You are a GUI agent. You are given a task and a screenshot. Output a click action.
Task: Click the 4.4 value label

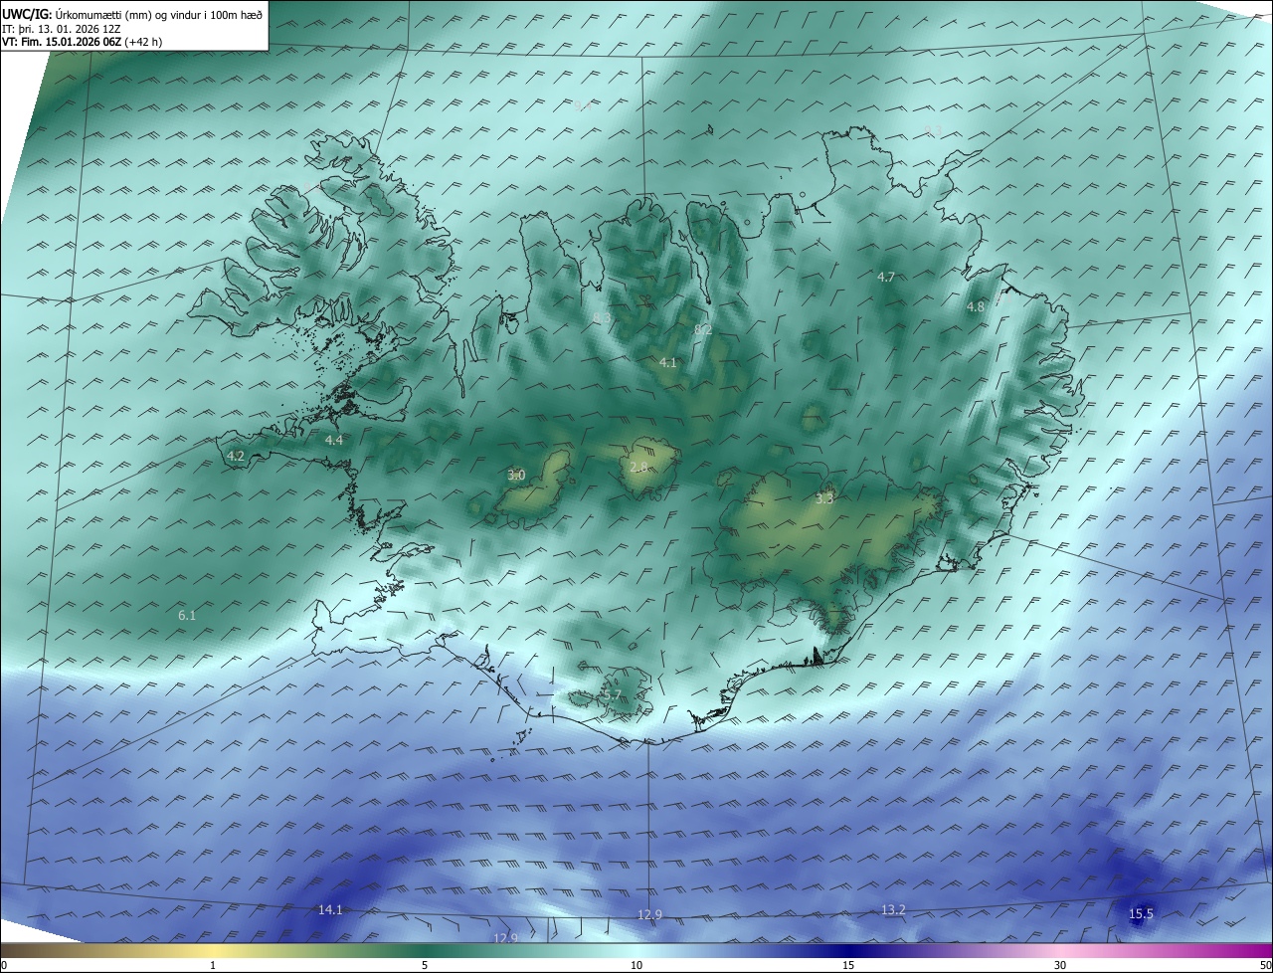334,440
